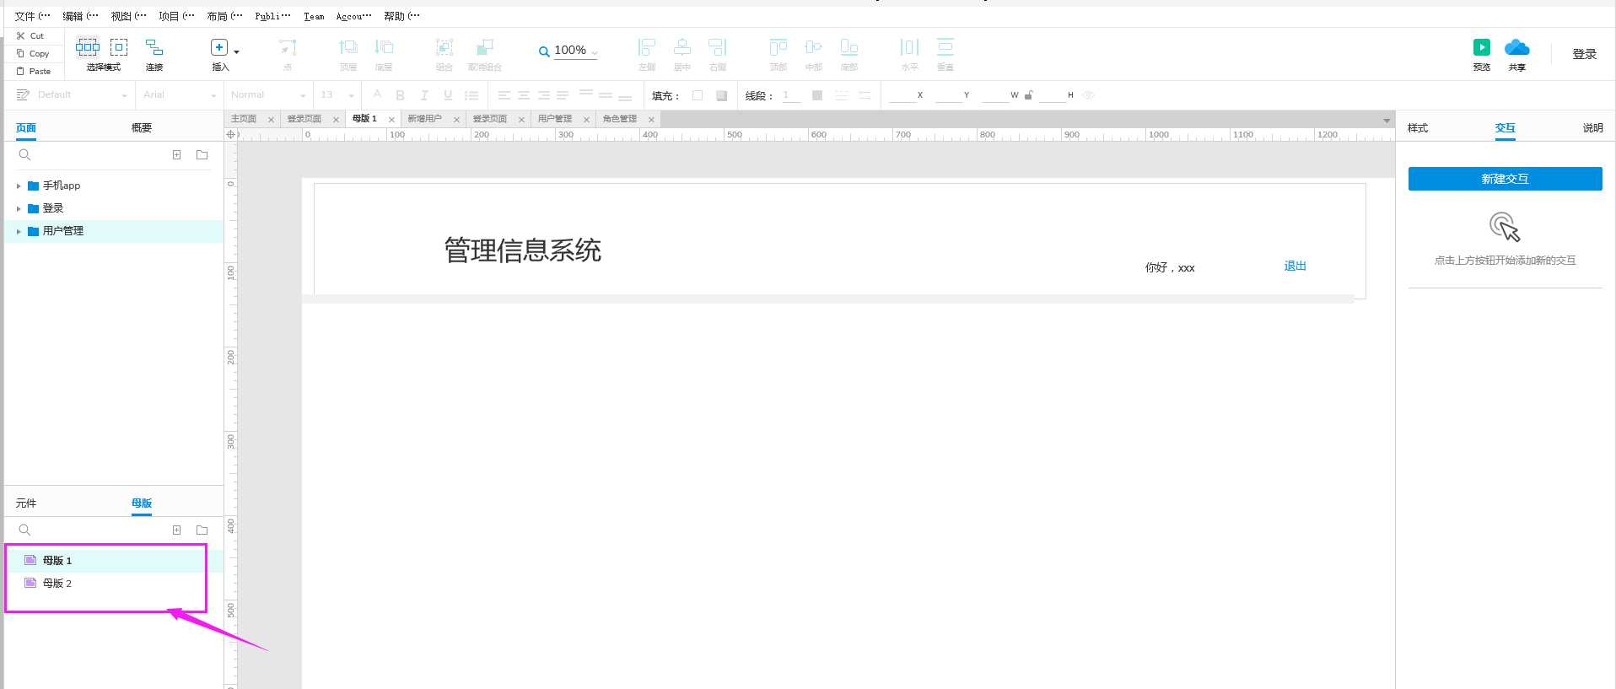Click the text color A icon
Screen dimensions: 1616x689
(x=377, y=94)
